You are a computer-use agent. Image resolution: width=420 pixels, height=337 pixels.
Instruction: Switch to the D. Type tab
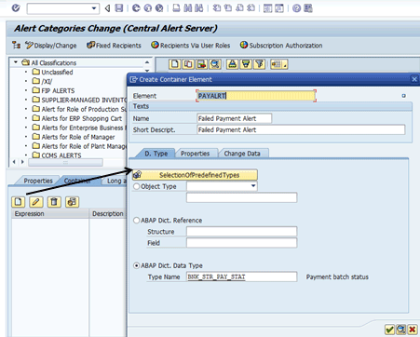coord(156,154)
